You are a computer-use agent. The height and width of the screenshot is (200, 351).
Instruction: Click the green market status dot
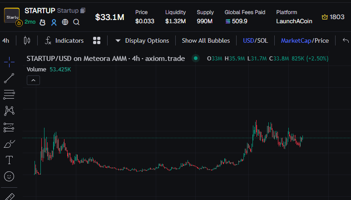click(x=196, y=59)
